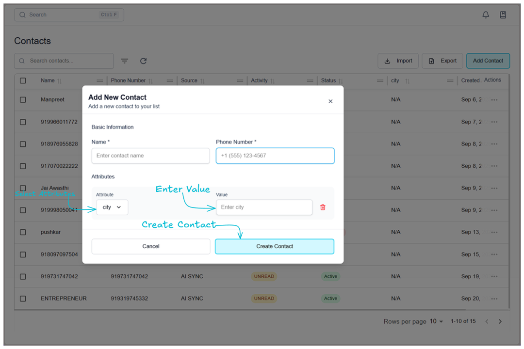Refresh the contacts list
The image size is (524, 349).
(x=143, y=61)
